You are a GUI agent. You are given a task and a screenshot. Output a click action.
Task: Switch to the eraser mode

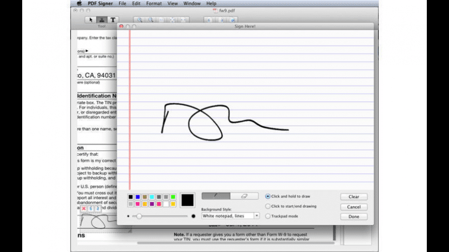click(244, 196)
